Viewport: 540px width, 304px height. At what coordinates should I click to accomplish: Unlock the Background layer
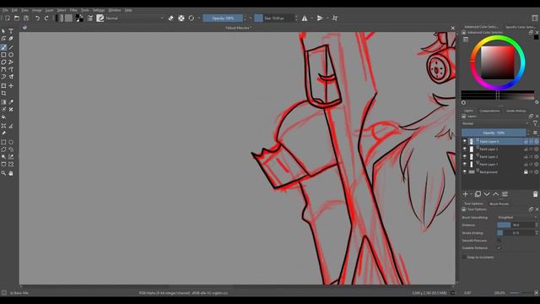(x=526, y=171)
